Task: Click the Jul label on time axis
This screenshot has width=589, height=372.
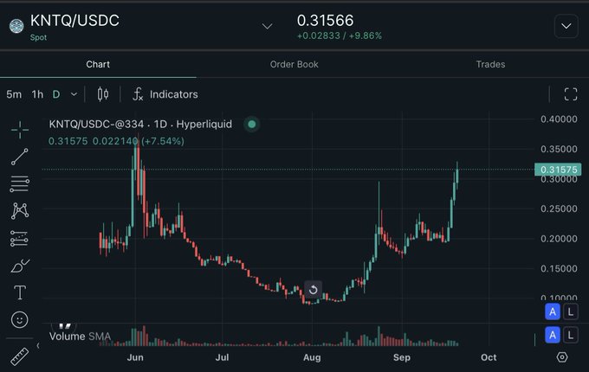Action: tap(222, 357)
